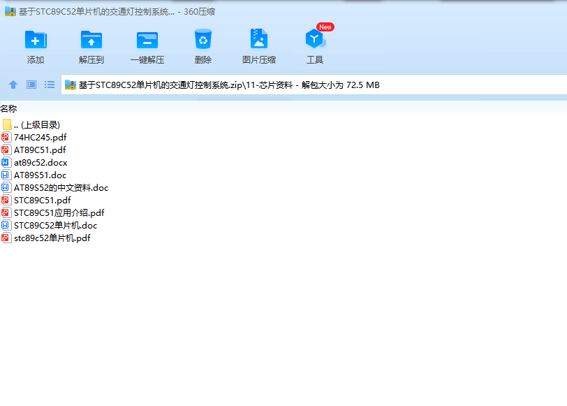The image size is (567, 406).
Task: Sort by the 名称 column header
Action: (8, 108)
